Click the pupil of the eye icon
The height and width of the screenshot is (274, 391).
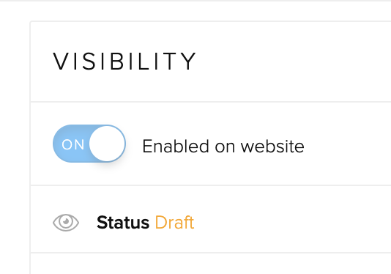pyautogui.click(x=66, y=221)
